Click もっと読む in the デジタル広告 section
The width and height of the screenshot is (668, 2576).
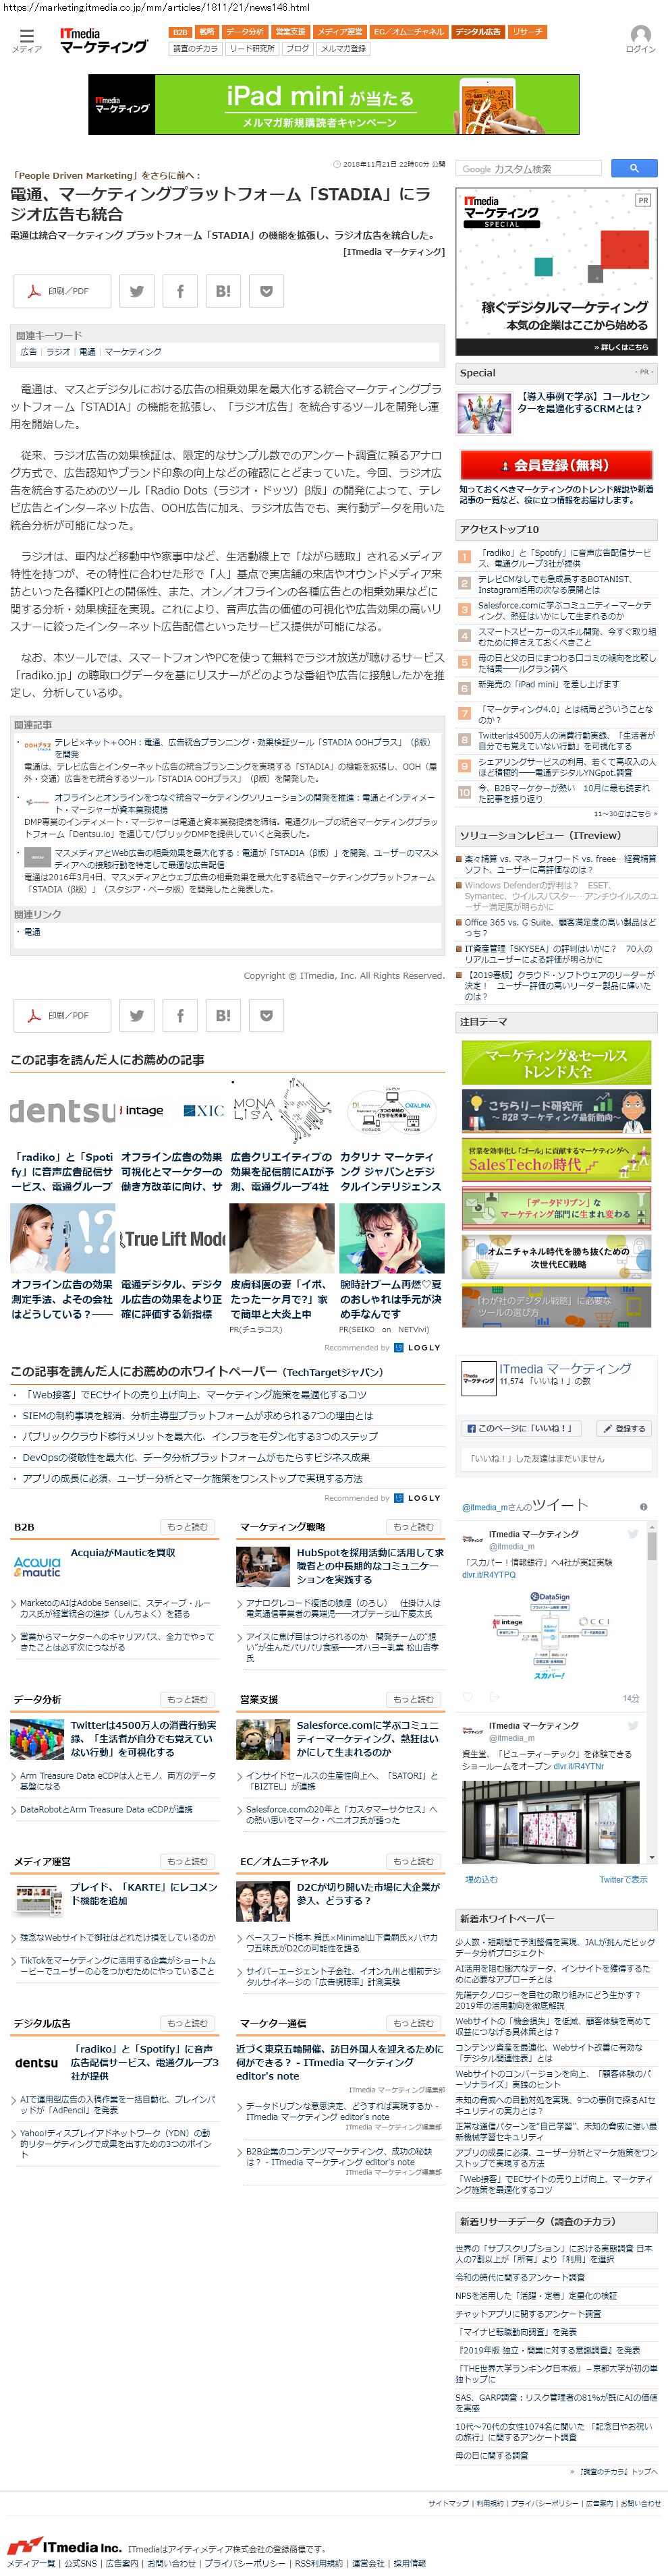(187, 2024)
